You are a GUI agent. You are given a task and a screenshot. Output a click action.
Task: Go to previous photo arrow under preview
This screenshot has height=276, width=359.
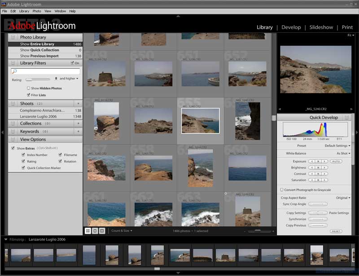click(x=280, y=109)
